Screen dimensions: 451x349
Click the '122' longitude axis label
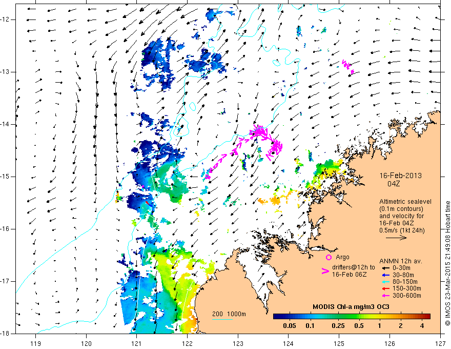point(187,343)
